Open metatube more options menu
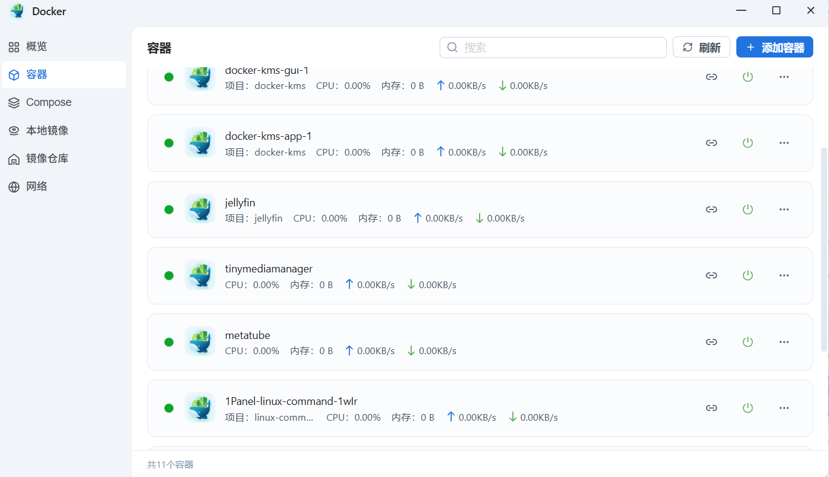829x477 pixels. [784, 342]
